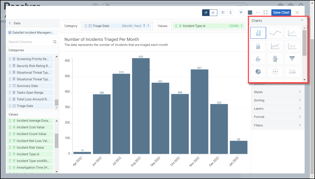Select the scatter plot chart type
Image resolution: width=315 pixels, height=179 pixels.
click(x=292, y=33)
